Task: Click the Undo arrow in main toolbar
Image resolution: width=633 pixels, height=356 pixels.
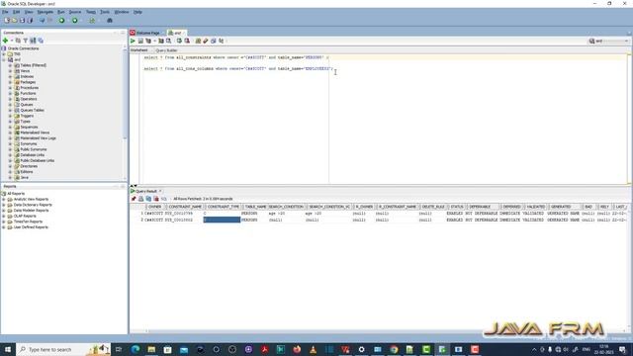Action: coord(42,20)
